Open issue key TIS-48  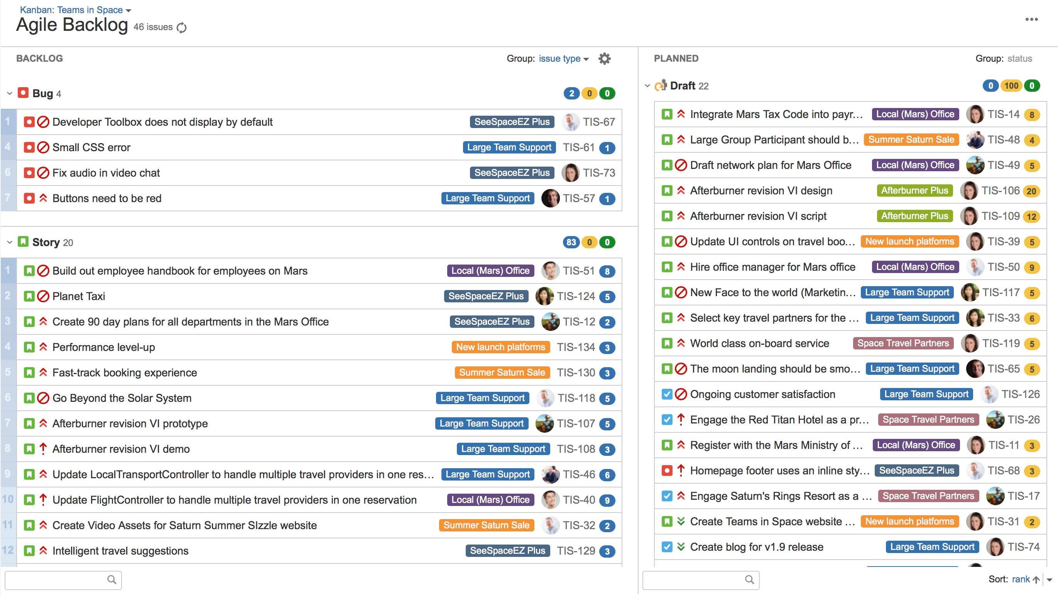tap(1003, 140)
